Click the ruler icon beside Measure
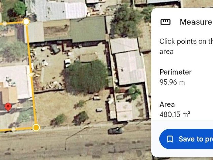 165,22
